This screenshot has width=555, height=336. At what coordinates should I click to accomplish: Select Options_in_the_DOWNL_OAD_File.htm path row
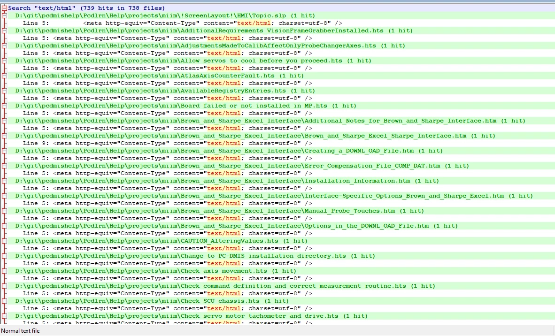click(237, 226)
